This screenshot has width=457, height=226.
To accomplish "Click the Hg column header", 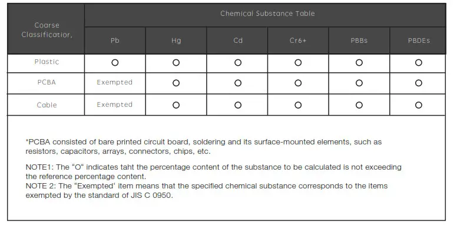I will pos(176,41).
